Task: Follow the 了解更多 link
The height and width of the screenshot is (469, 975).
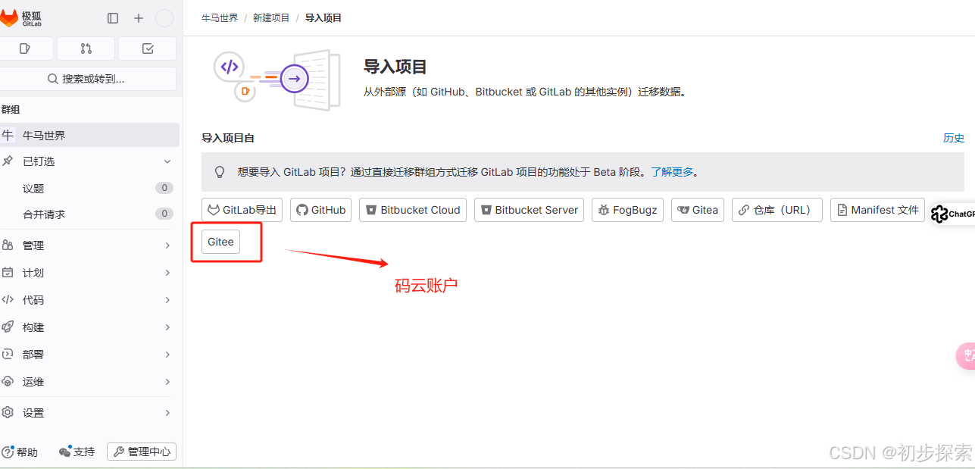Action: pos(672,172)
